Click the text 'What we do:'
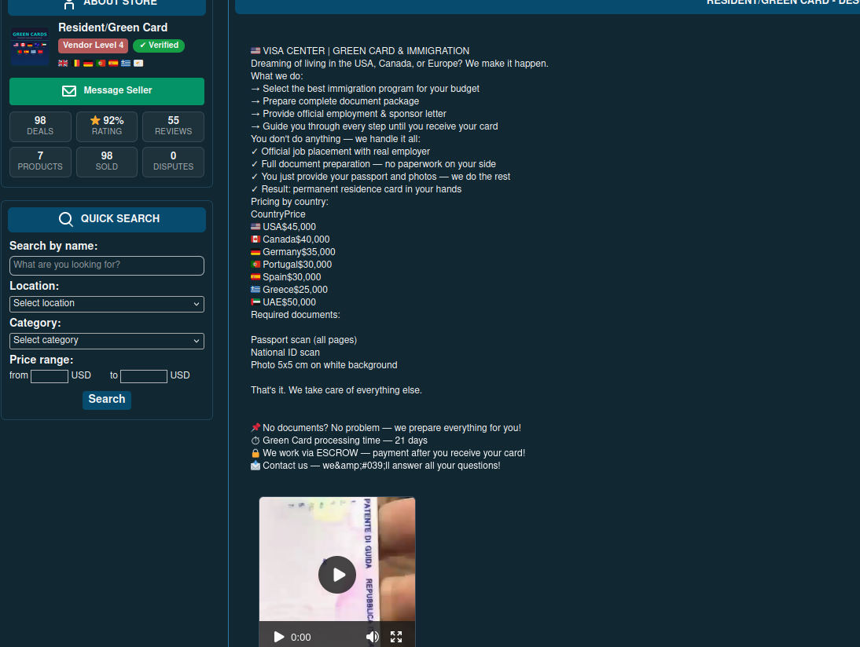The image size is (860, 647). [x=277, y=76]
